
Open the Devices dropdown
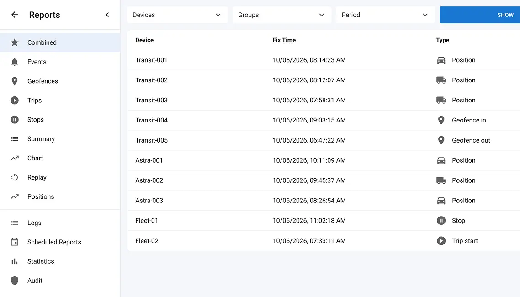(x=177, y=15)
